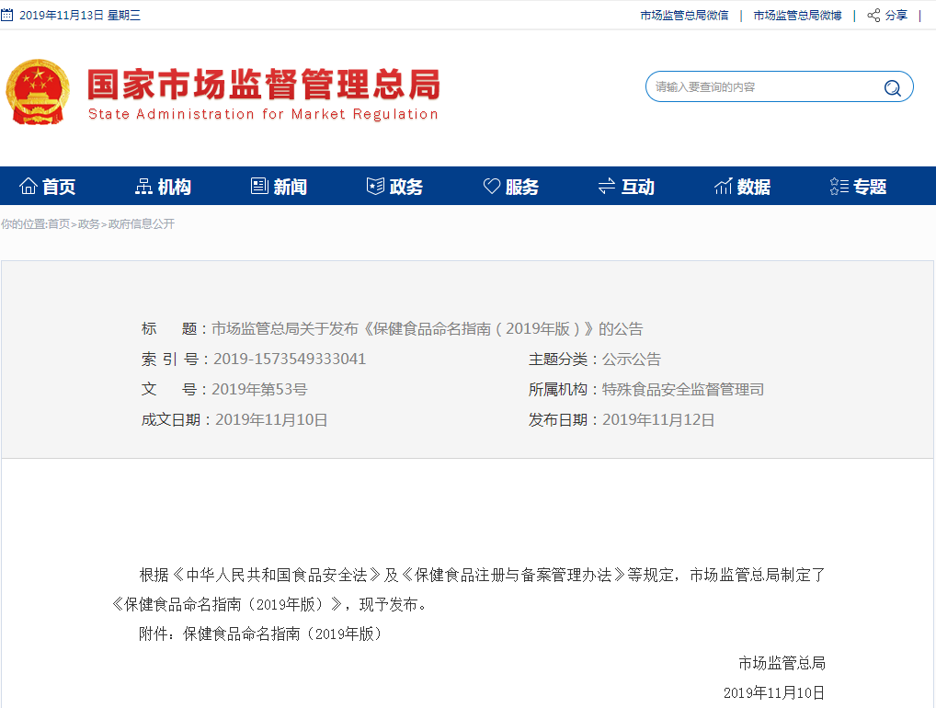Click the announcement title 市场监管总局关于发布…的公告
This screenshot has height=708, width=936.
(x=427, y=329)
